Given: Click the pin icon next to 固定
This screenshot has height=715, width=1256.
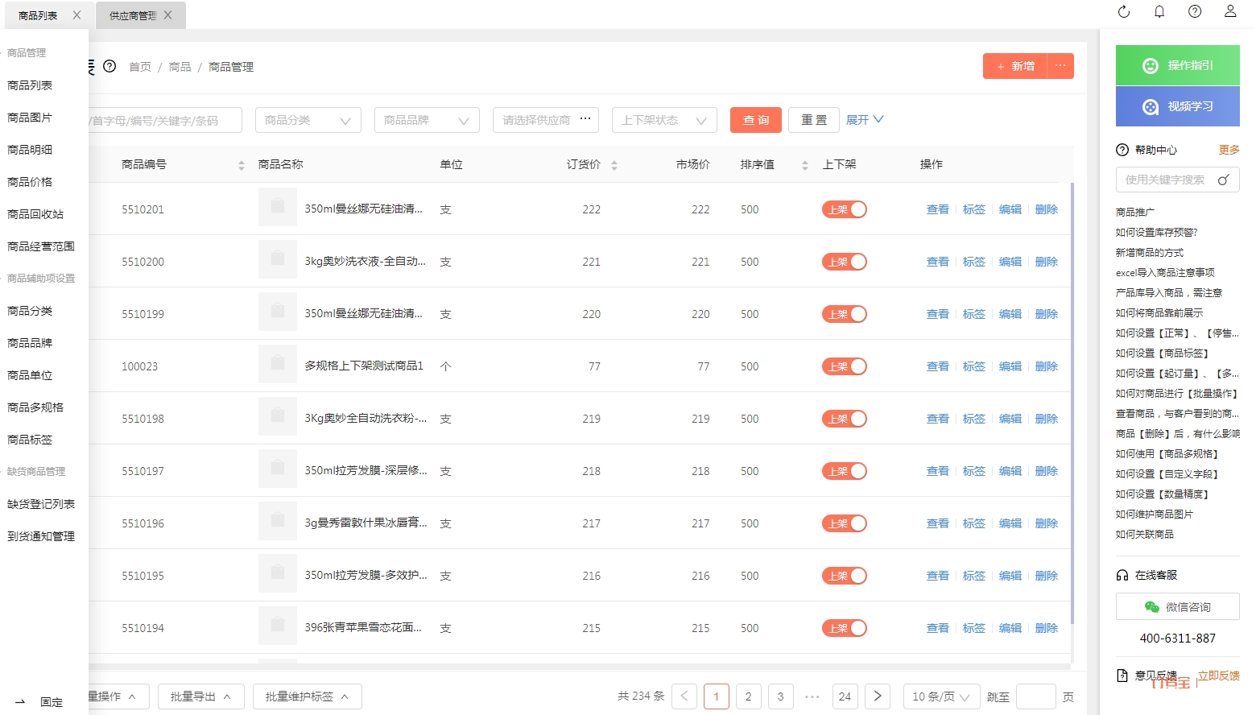Looking at the screenshot, I should click(x=20, y=702).
